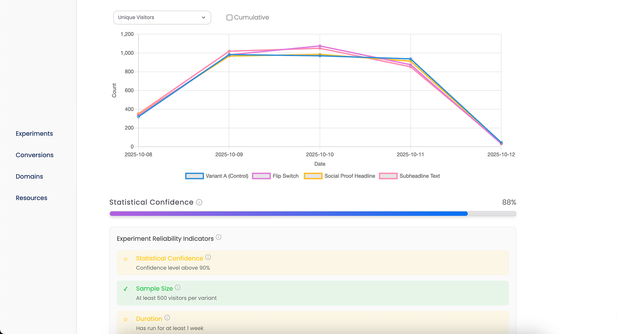
Task: Navigate to Domains in the sidebar
Action: [x=29, y=176]
